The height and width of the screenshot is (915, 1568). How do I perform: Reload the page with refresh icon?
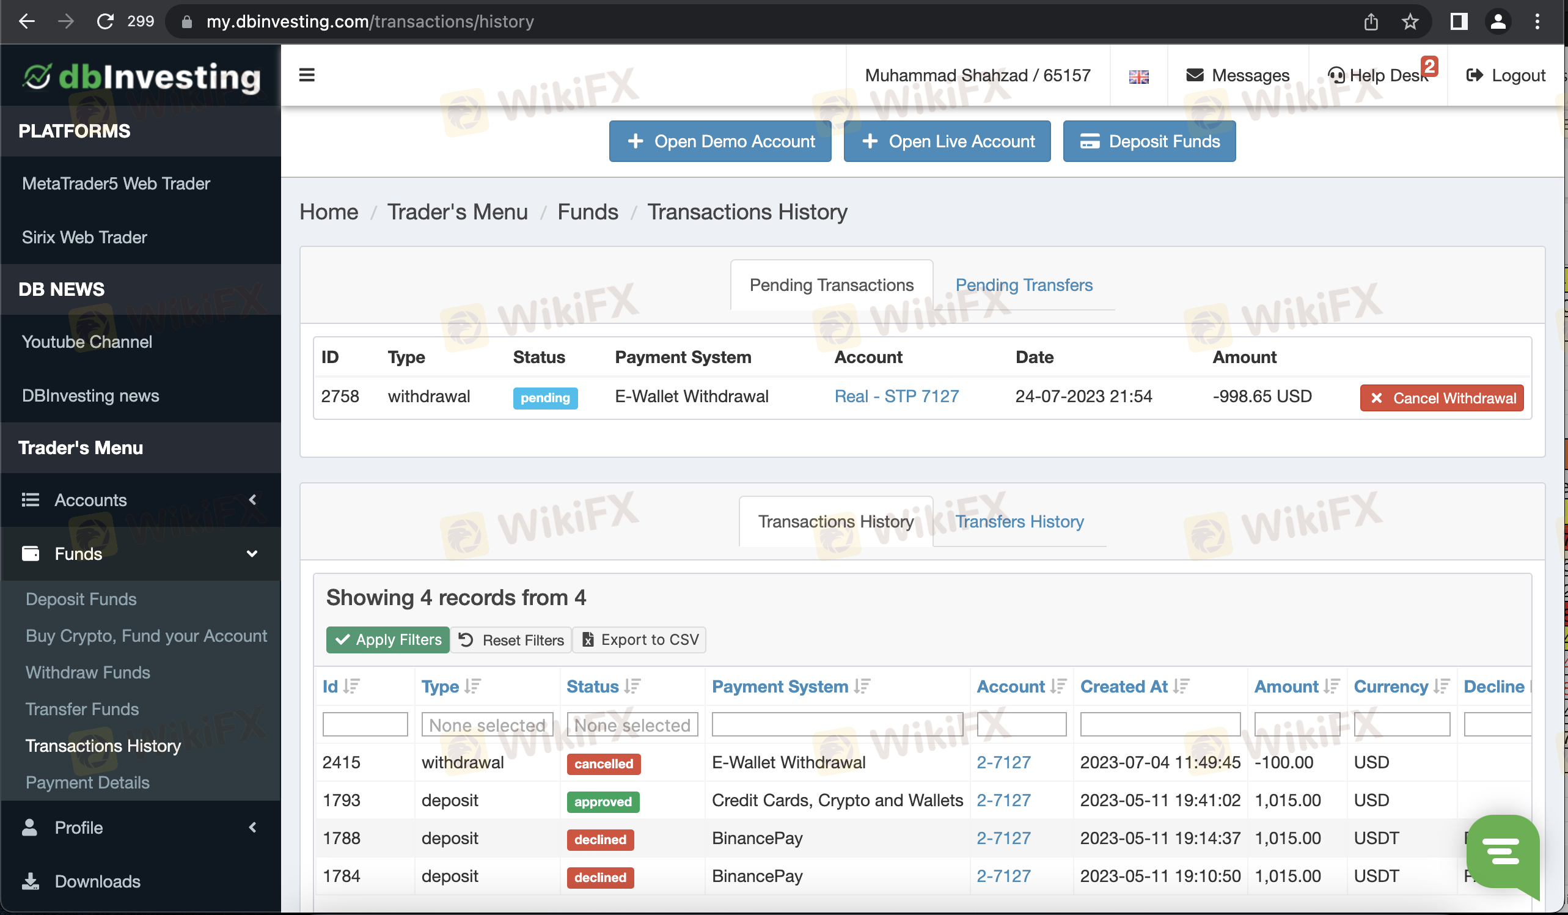tap(104, 21)
